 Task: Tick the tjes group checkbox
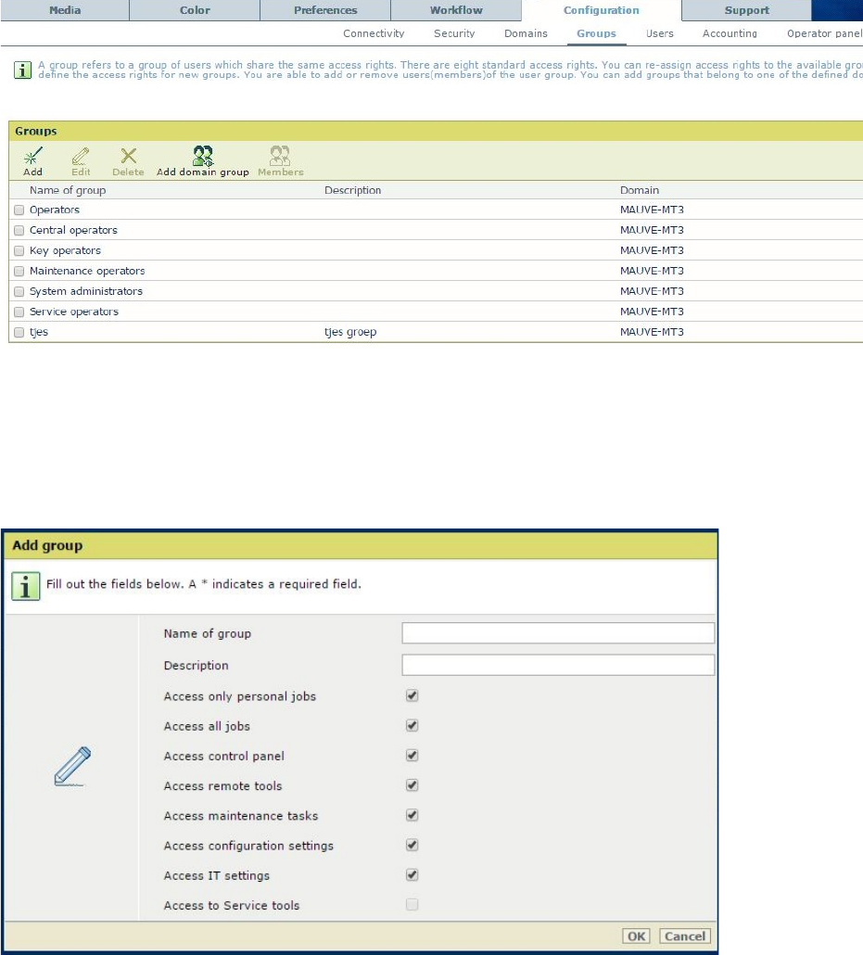tap(19, 333)
